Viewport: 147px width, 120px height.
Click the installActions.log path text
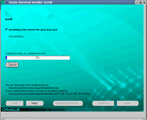point(33,88)
